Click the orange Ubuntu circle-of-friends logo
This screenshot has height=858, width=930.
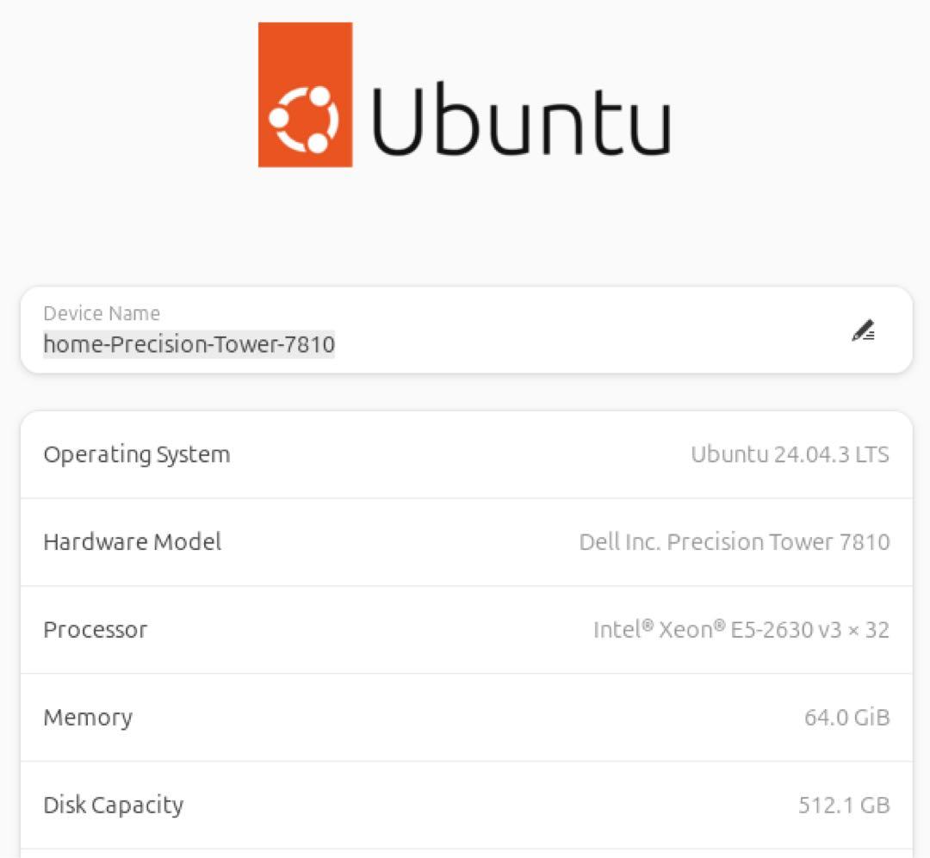pyautogui.click(x=305, y=95)
